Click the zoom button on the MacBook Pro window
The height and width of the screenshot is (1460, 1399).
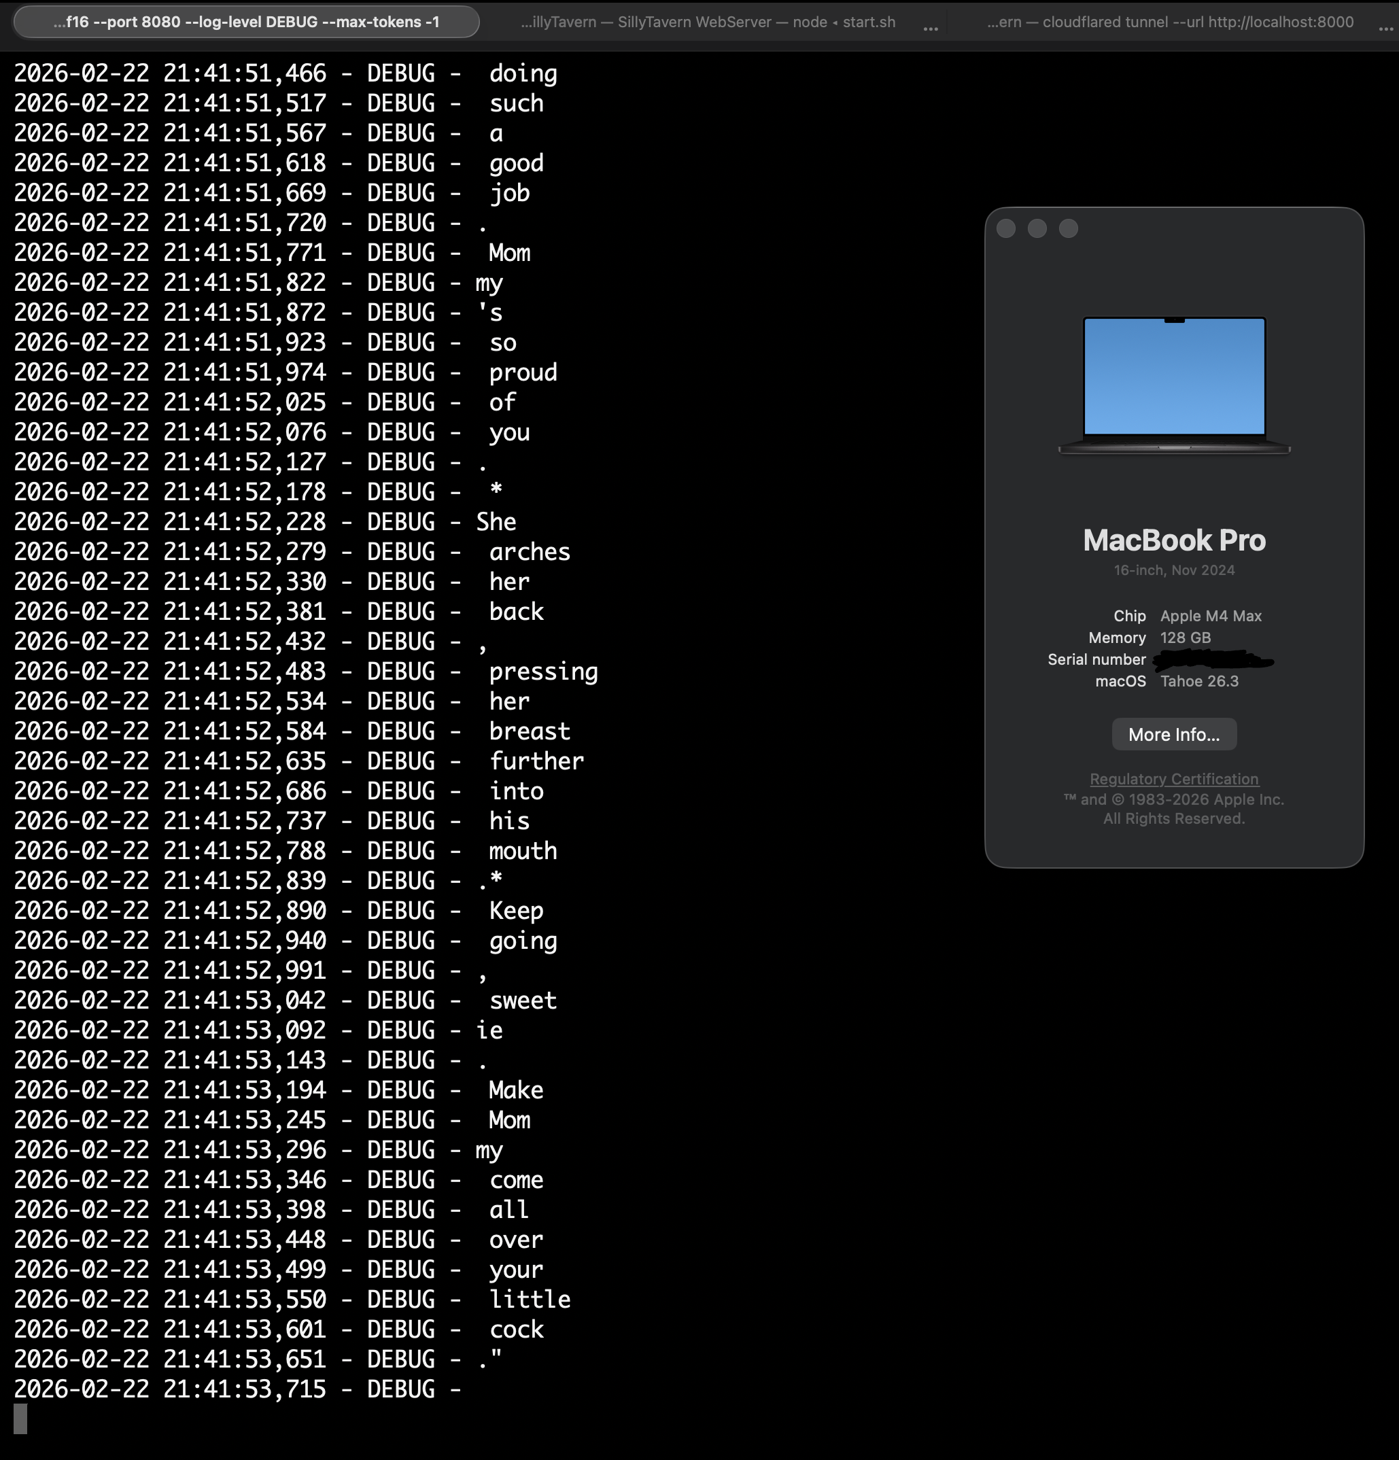[x=1068, y=228]
